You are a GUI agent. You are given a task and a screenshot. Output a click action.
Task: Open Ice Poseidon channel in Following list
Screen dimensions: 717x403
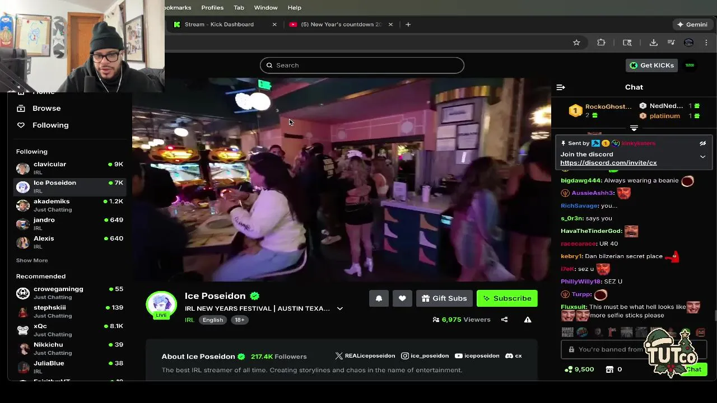tap(69, 186)
